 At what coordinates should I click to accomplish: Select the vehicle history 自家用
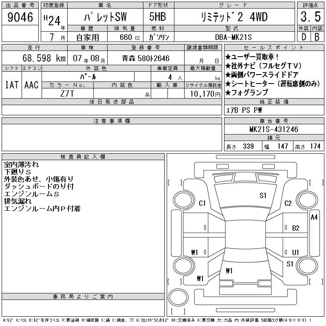(88, 37)
